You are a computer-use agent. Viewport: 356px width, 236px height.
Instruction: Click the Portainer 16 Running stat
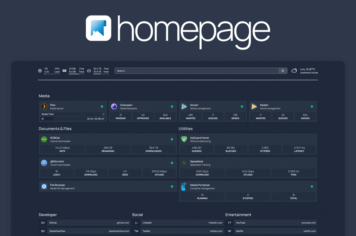pyautogui.click(x=202, y=196)
